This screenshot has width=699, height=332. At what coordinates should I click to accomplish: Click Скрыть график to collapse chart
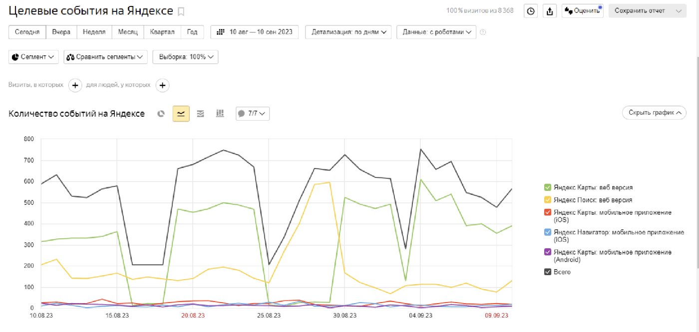tap(654, 113)
